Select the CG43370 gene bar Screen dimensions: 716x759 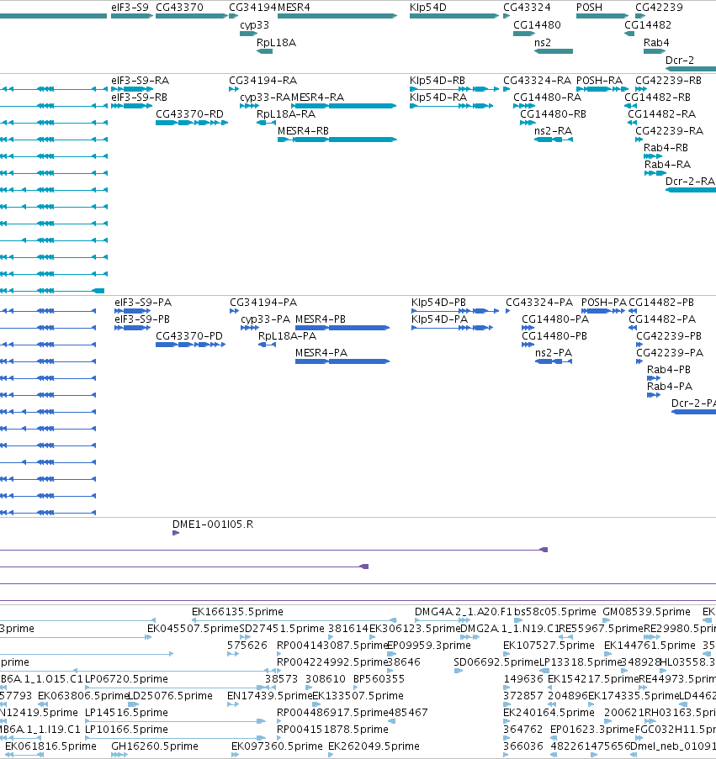[x=192, y=16]
